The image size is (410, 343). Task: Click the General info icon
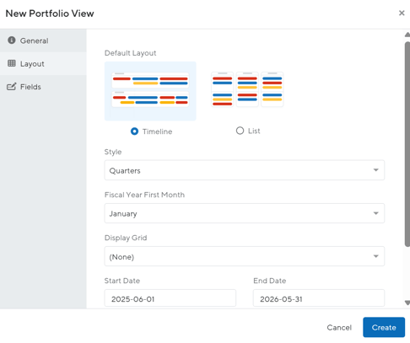click(x=12, y=40)
